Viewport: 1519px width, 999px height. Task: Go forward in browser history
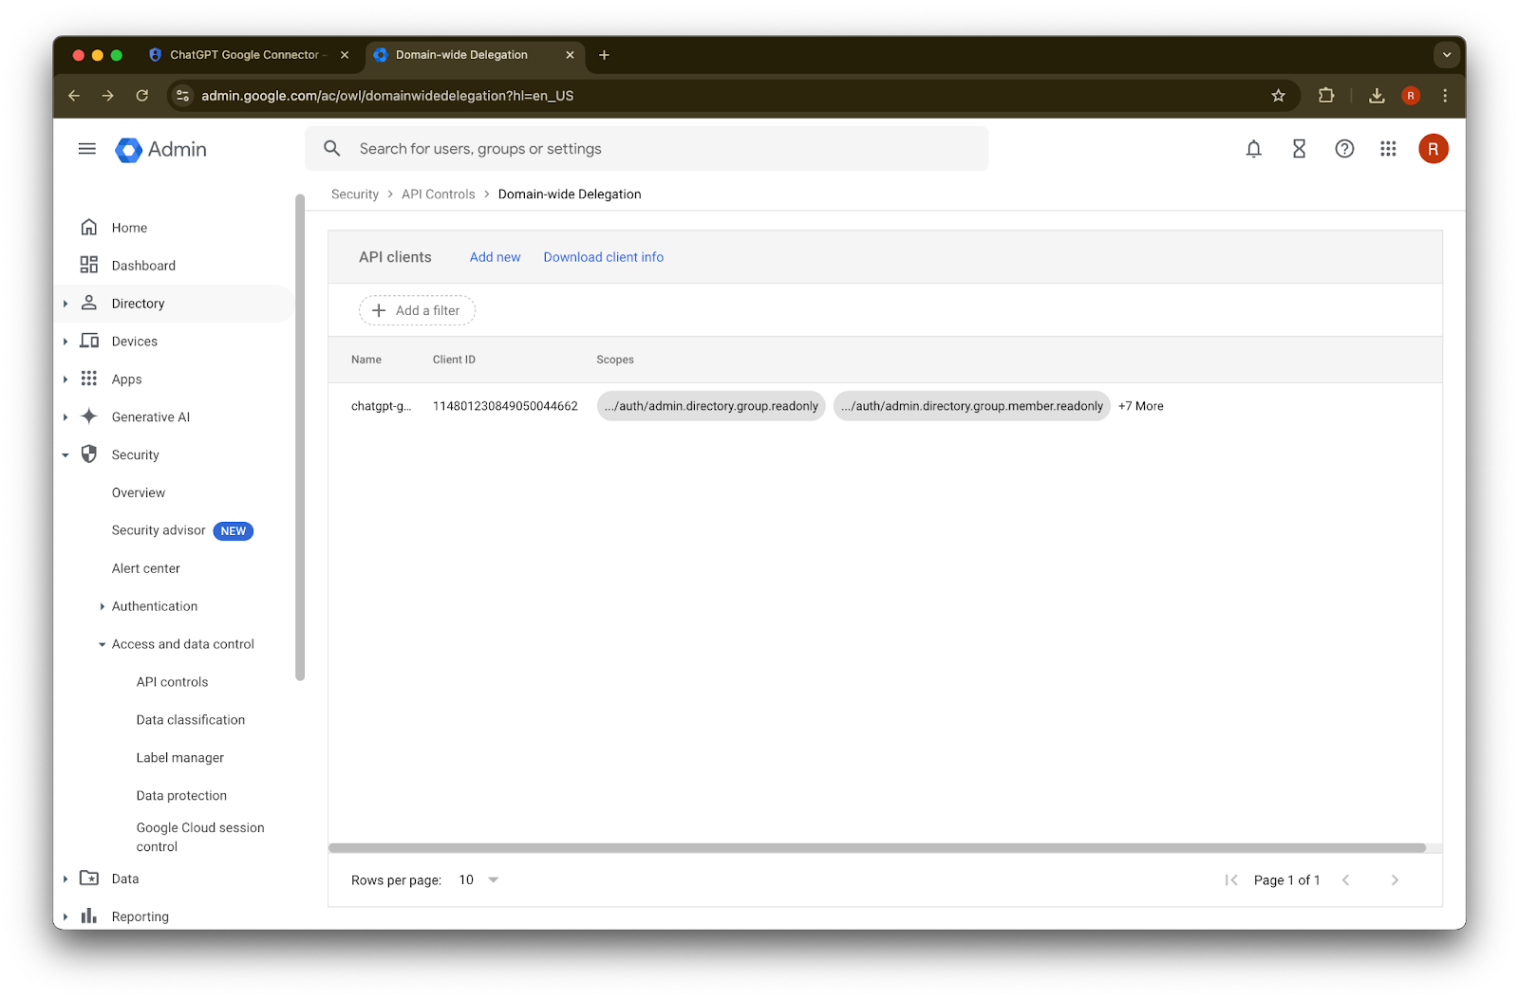(108, 96)
